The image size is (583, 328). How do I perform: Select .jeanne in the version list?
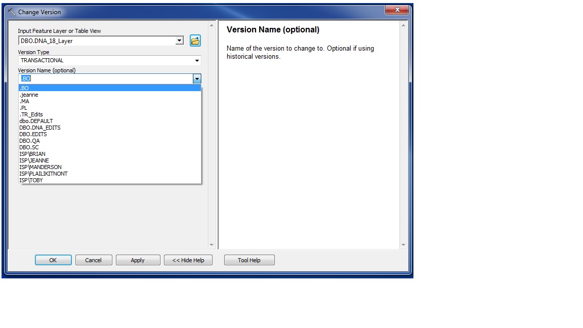coord(110,95)
